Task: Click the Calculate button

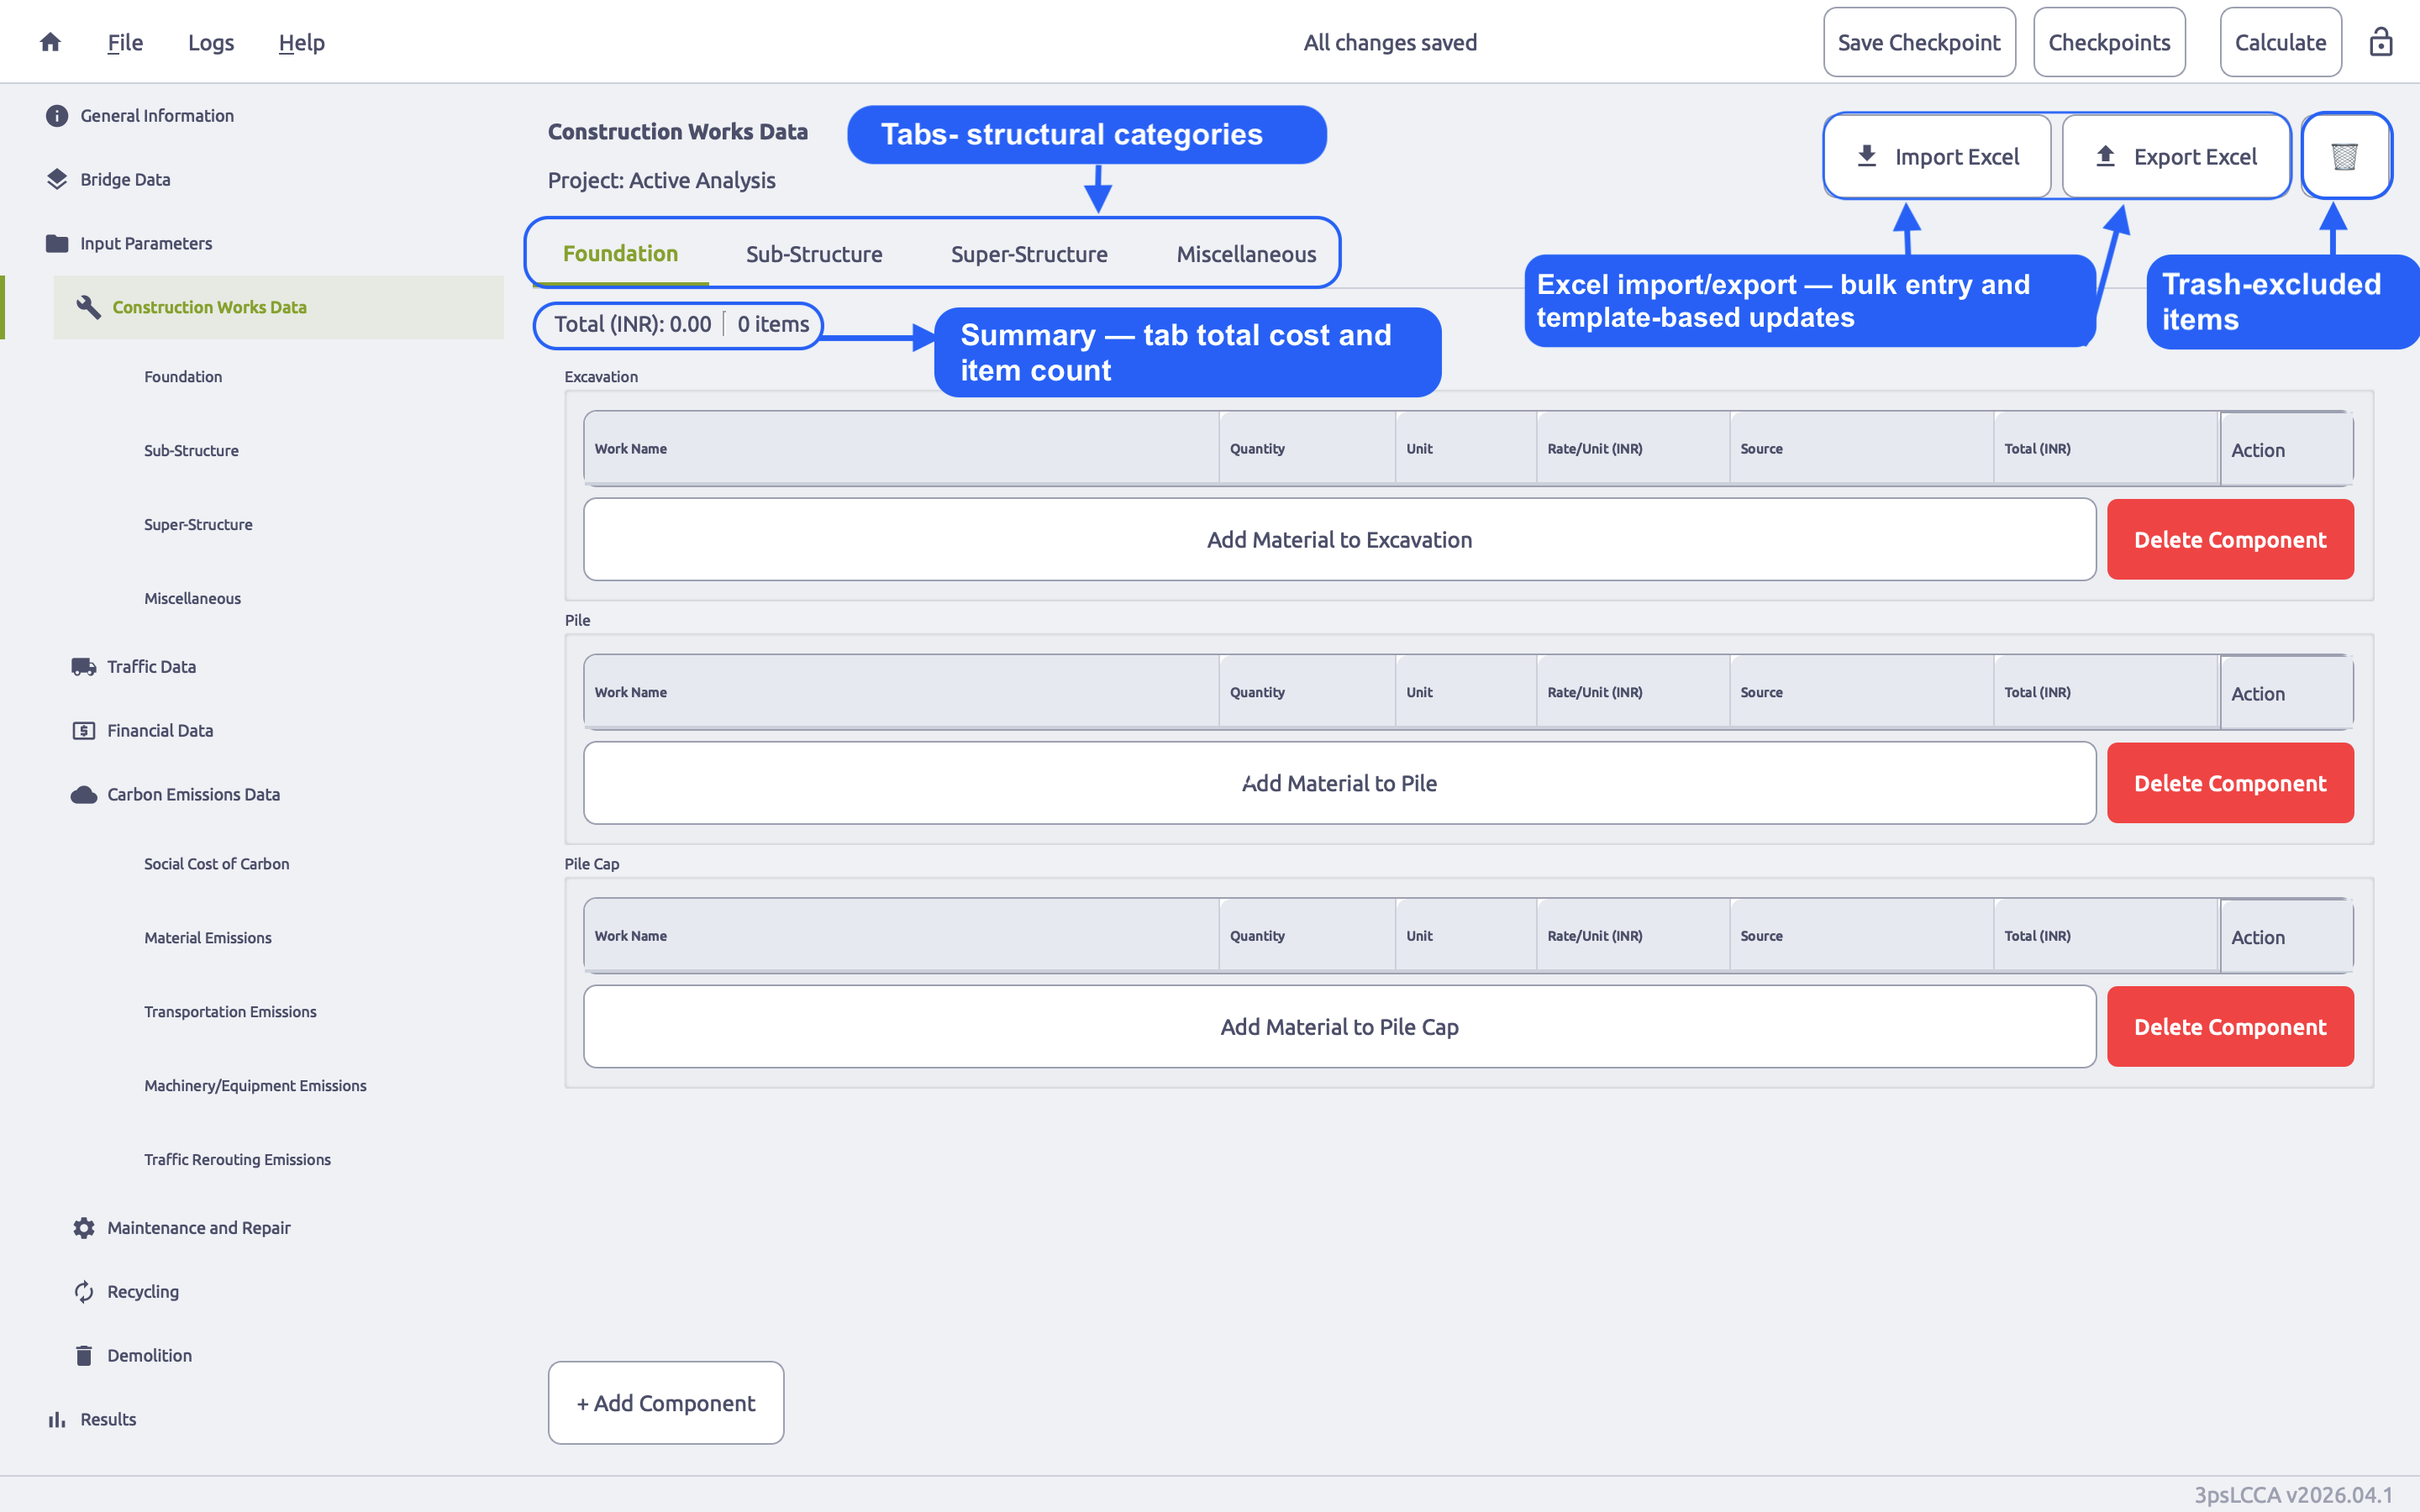Action: coord(2280,42)
